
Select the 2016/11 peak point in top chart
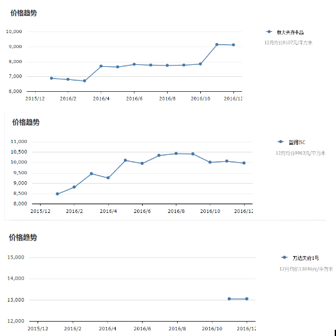[x=217, y=44]
